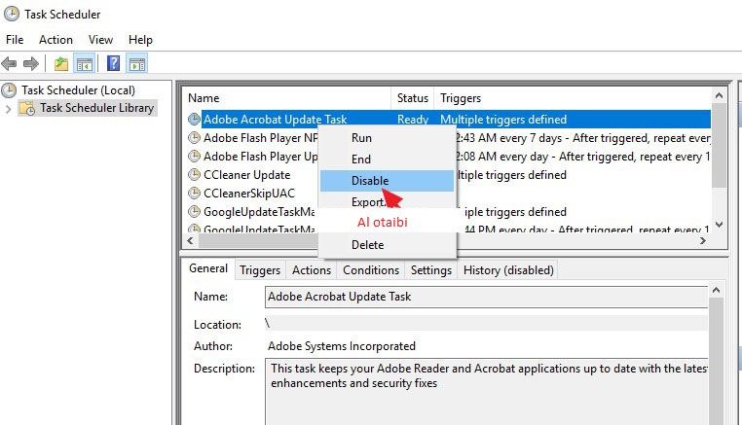Sort tasks by the Name column header
The image size is (742, 425).
pos(286,98)
